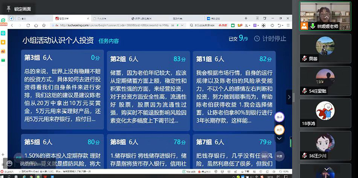This screenshot has height=178, width=358.
Task: Open the 第3组 group card
Action: tap(63, 89)
